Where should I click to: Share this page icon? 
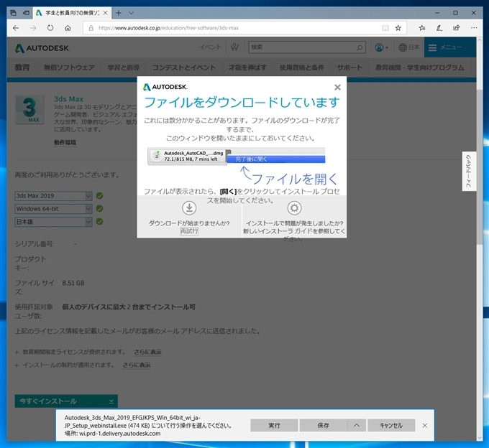coord(456,28)
